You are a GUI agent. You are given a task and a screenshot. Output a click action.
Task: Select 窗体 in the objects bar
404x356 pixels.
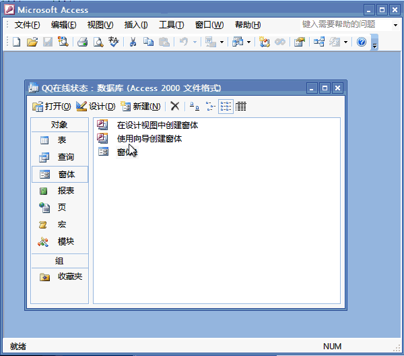[x=60, y=175]
